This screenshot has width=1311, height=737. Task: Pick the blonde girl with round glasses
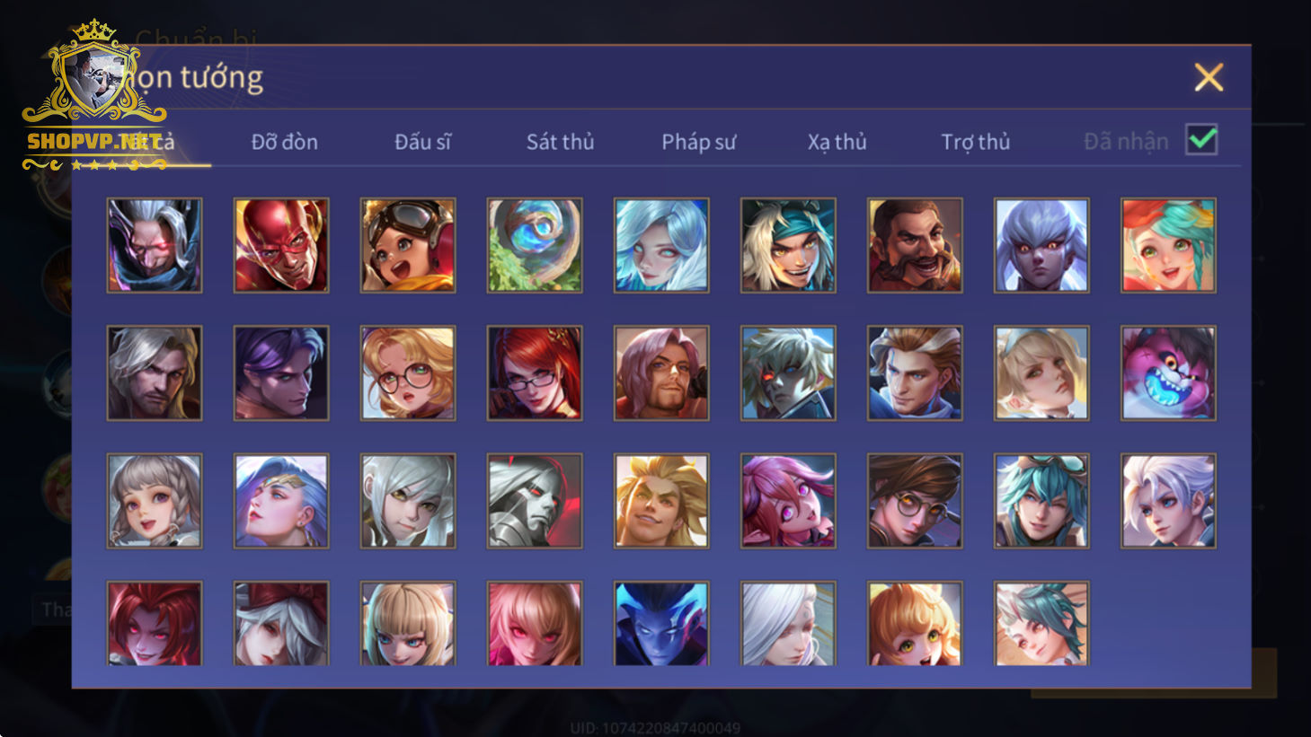408,373
